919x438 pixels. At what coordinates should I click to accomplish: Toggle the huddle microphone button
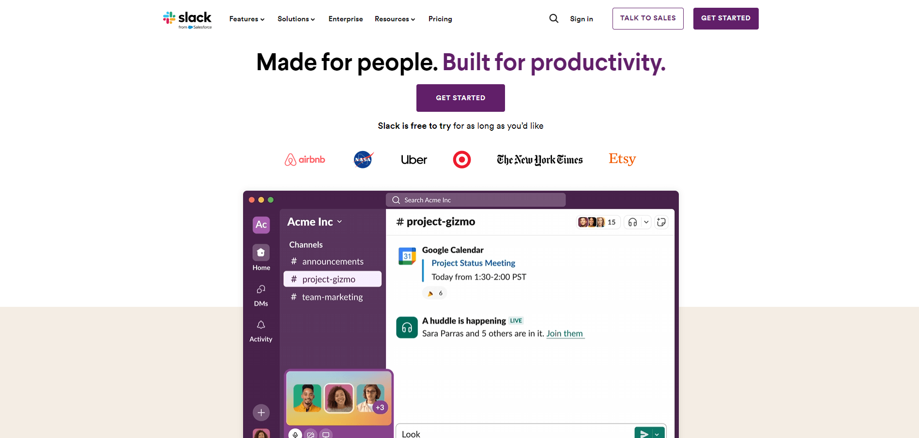point(295,434)
